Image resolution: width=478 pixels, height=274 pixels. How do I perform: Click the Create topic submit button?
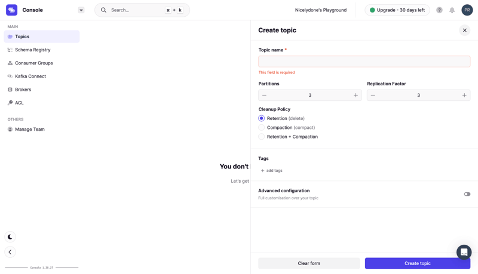[x=417, y=263]
